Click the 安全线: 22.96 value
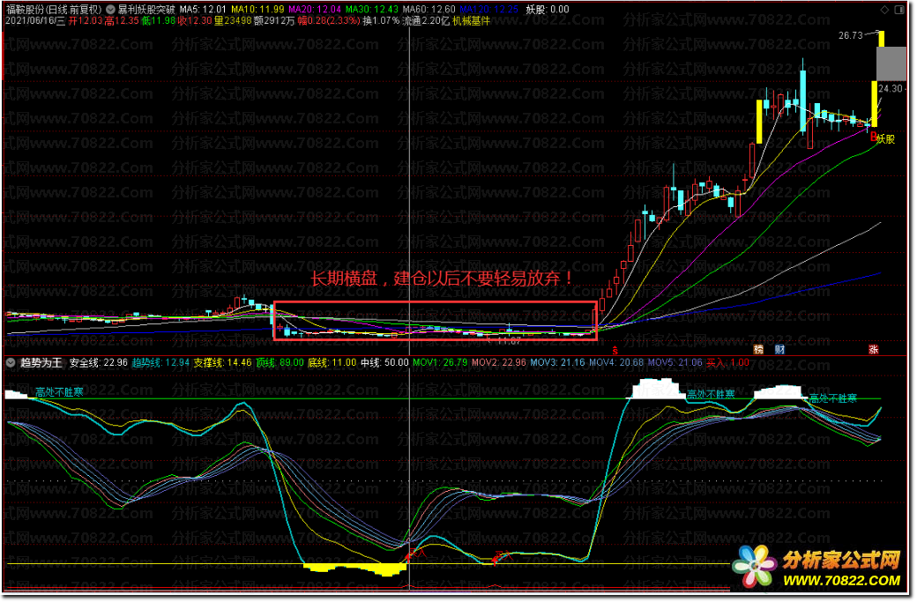Viewport: 917px width, 602px height. point(98,363)
